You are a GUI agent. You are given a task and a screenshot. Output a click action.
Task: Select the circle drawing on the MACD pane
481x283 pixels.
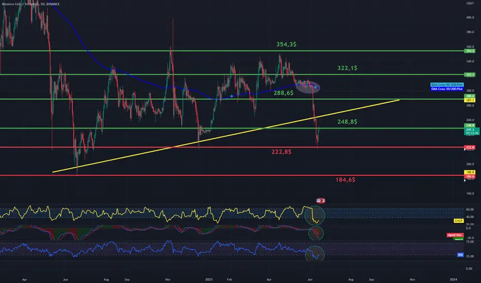coord(316,234)
